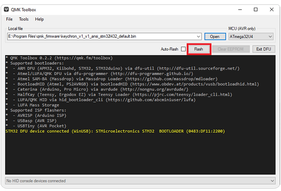Open the File menu

coord(9,19)
